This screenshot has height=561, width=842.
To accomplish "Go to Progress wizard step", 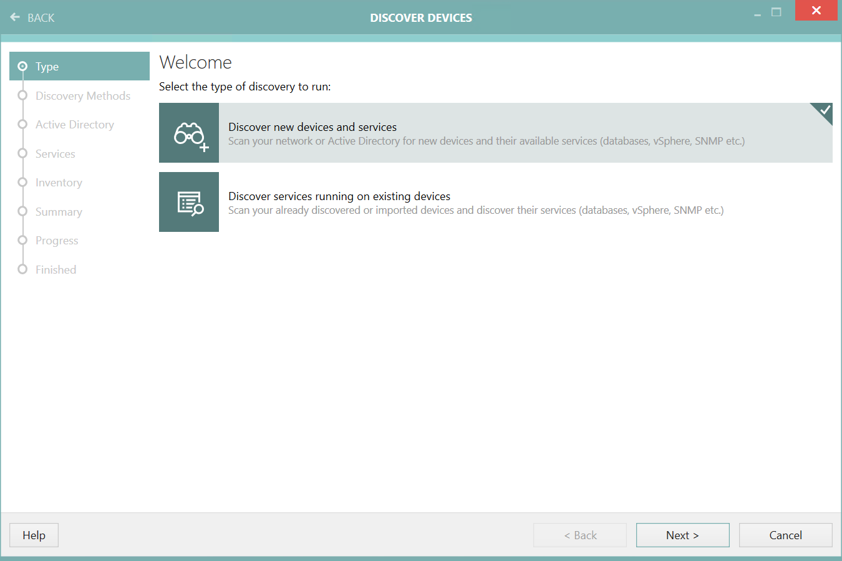I will pos(57,241).
